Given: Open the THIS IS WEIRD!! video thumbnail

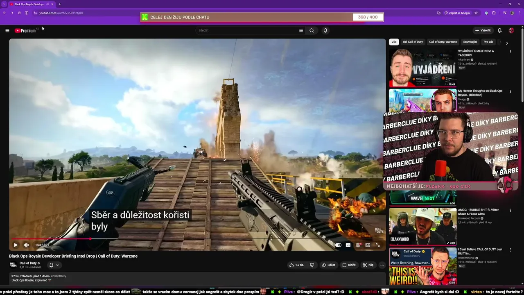Looking at the screenshot, I should [x=422, y=266].
